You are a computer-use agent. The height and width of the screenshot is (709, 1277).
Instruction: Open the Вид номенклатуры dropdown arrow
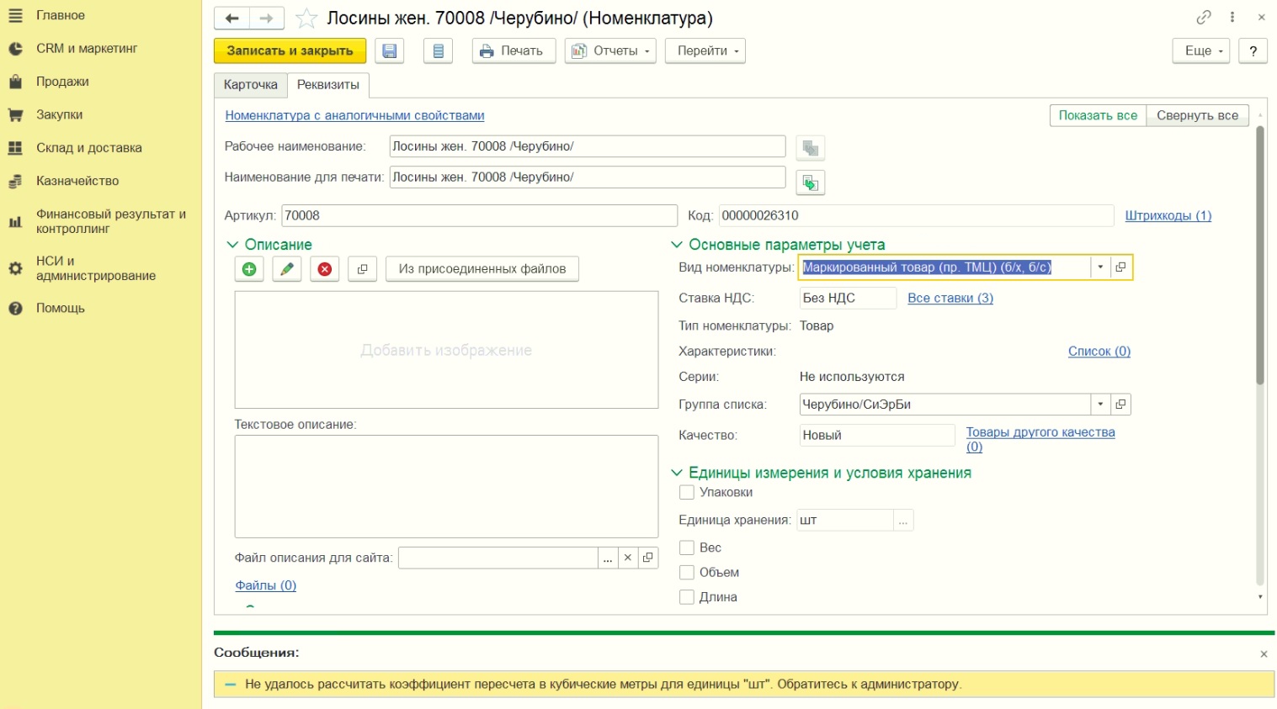[1100, 267]
